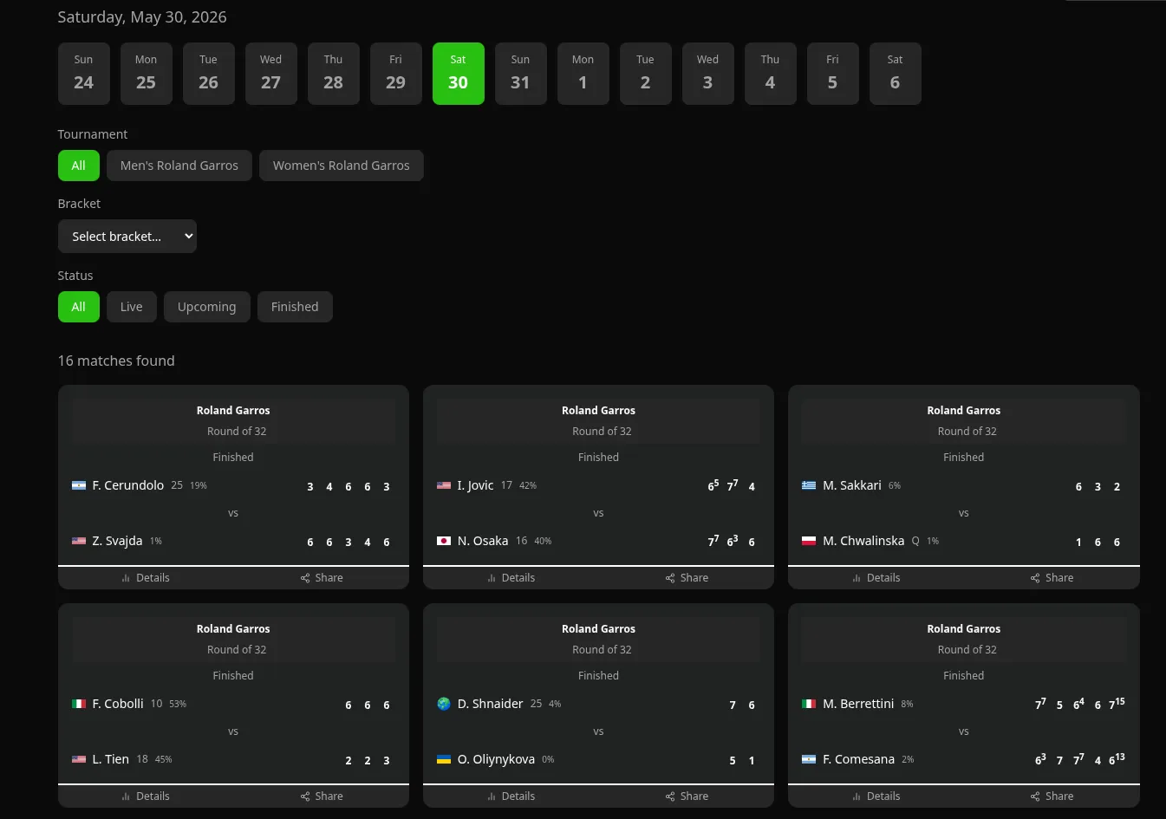The height and width of the screenshot is (819, 1166).
Task: Select Thursday 4 in date strip
Action: [771, 74]
